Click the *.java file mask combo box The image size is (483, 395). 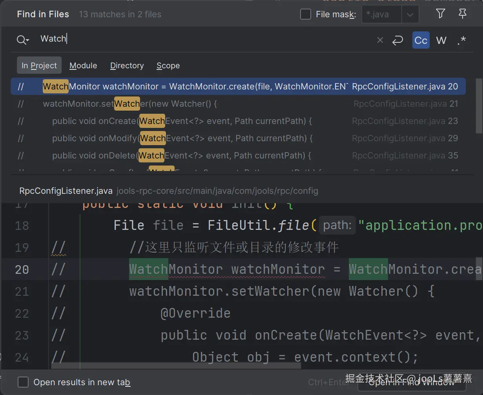(381, 15)
